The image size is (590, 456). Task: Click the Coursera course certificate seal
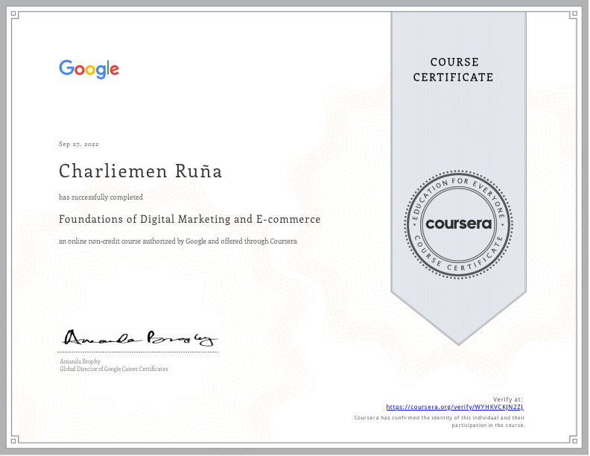click(458, 224)
